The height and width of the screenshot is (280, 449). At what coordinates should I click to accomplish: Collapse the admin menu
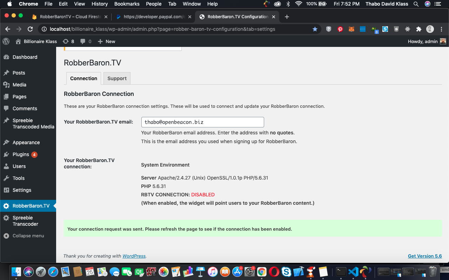pyautogui.click(x=24, y=236)
